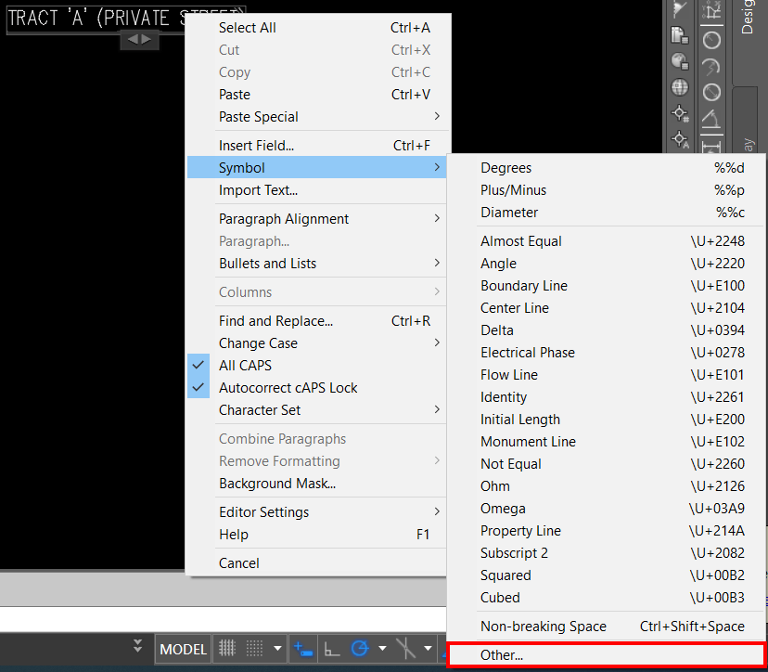This screenshot has width=768, height=672.
Task: Insert Subscript 2 symbol
Action: pos(607,553)
